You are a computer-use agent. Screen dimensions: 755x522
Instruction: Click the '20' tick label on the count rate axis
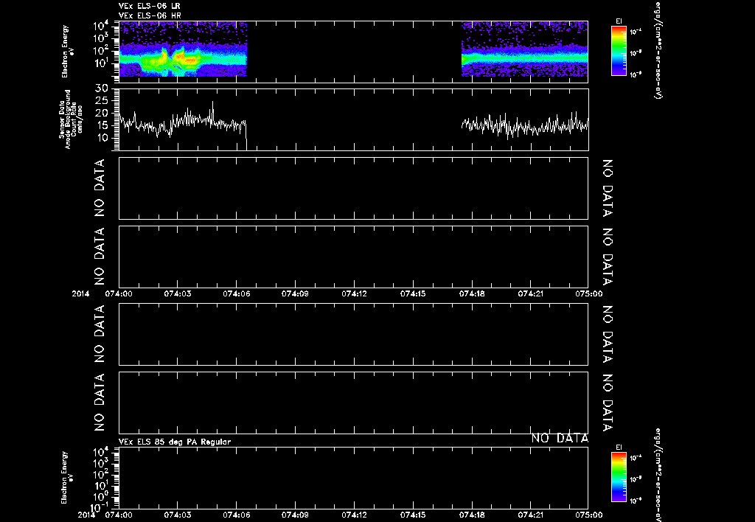click(x=102, y=114)
